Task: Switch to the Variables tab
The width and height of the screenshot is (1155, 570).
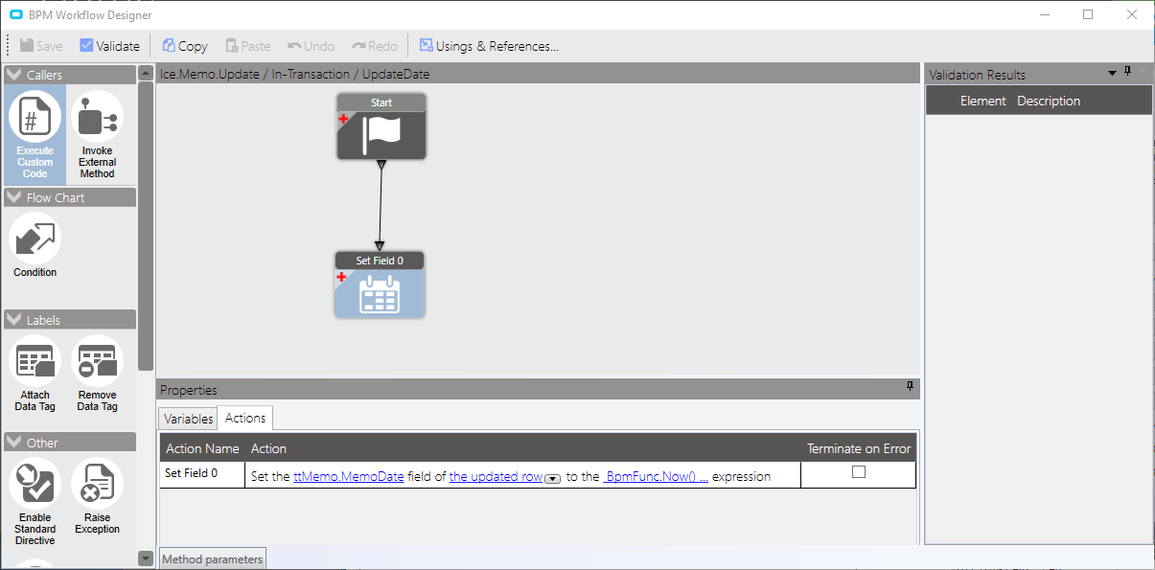Action: pos(188,419)
